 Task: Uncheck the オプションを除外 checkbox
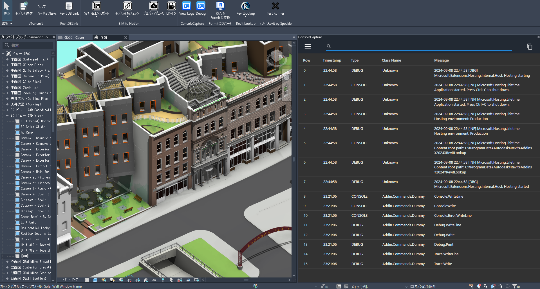412,286
